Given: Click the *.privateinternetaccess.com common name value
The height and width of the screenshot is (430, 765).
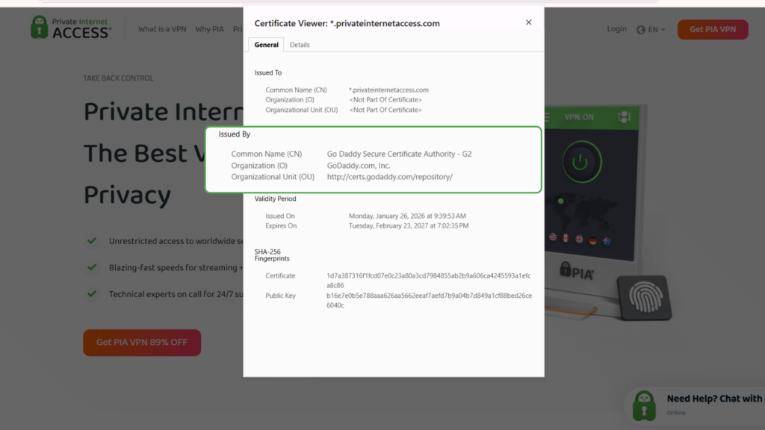Looking at the screenshot, I should pyautogui.click(x=388, y=90).
